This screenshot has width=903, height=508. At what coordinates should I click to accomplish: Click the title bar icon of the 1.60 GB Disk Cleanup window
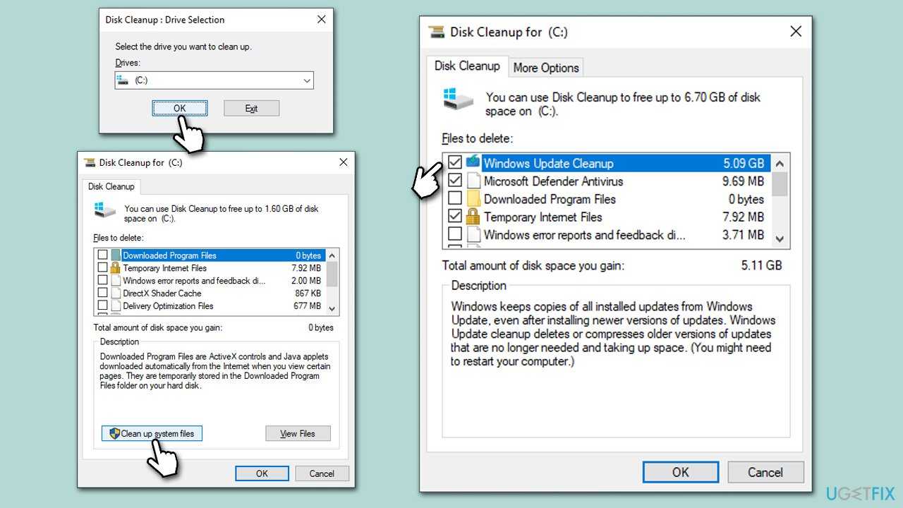pyautogui.click(x=90, y=162)
